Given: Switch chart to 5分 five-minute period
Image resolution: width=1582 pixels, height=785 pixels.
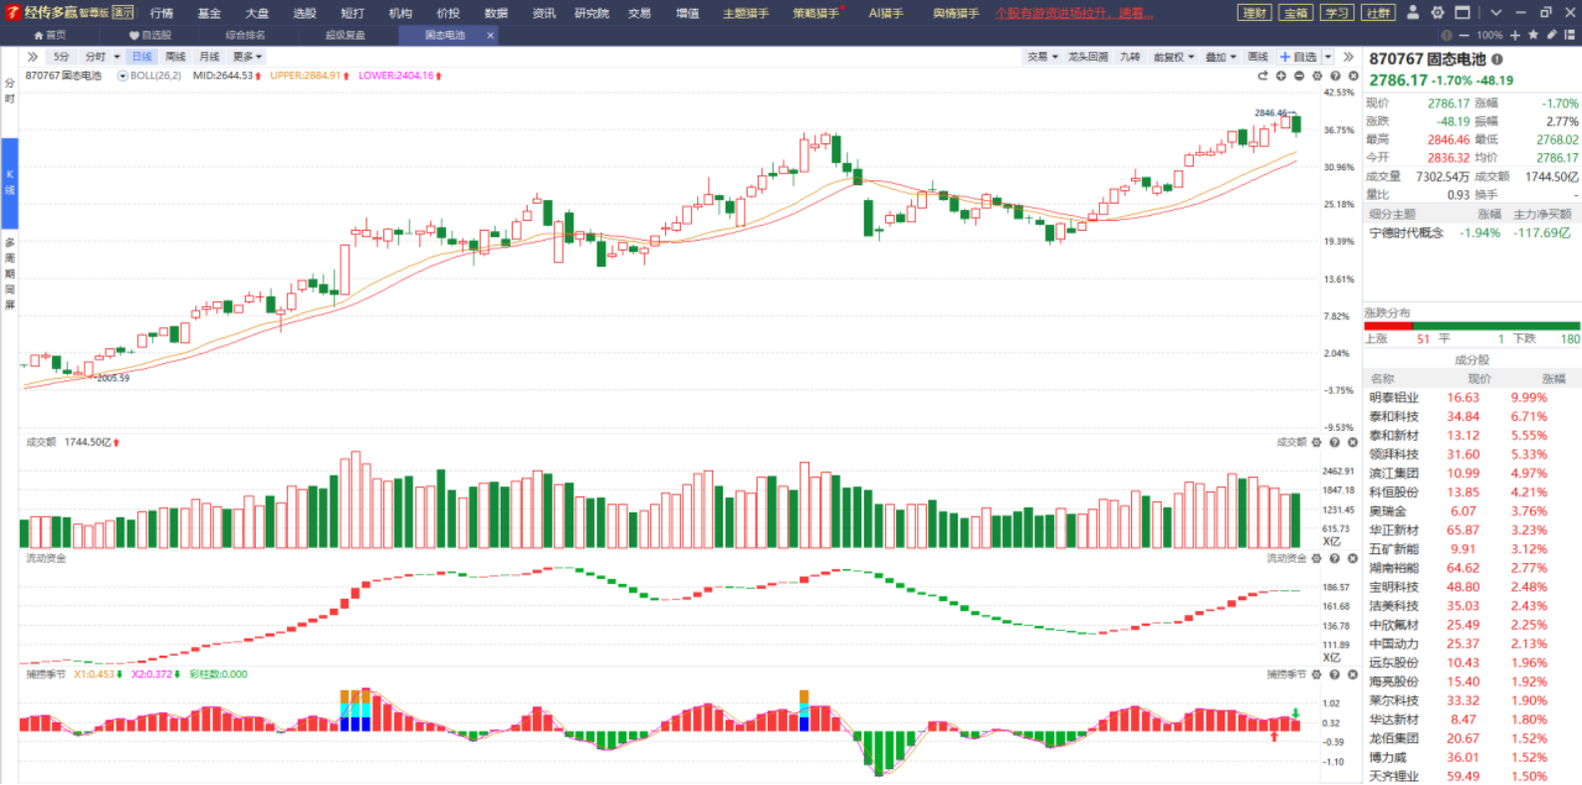Looking at the screenshot, I should click(x=62, y=57).
